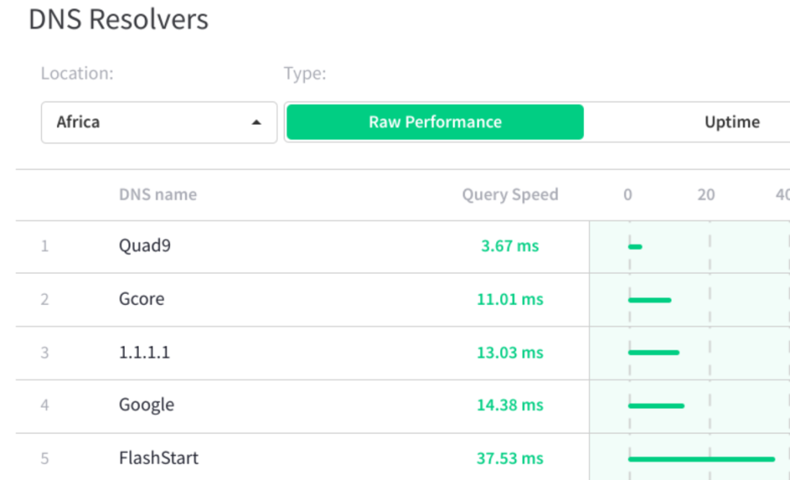Click the FlashStart resolver name

click(x=158, y=458)
